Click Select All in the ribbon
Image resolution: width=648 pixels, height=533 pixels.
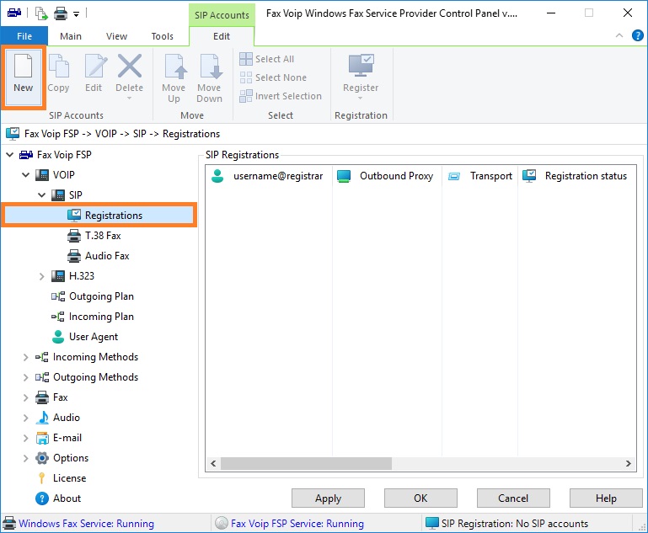[x=267, y=59]
